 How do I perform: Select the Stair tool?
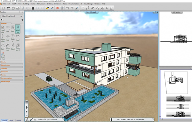point(3,47)
